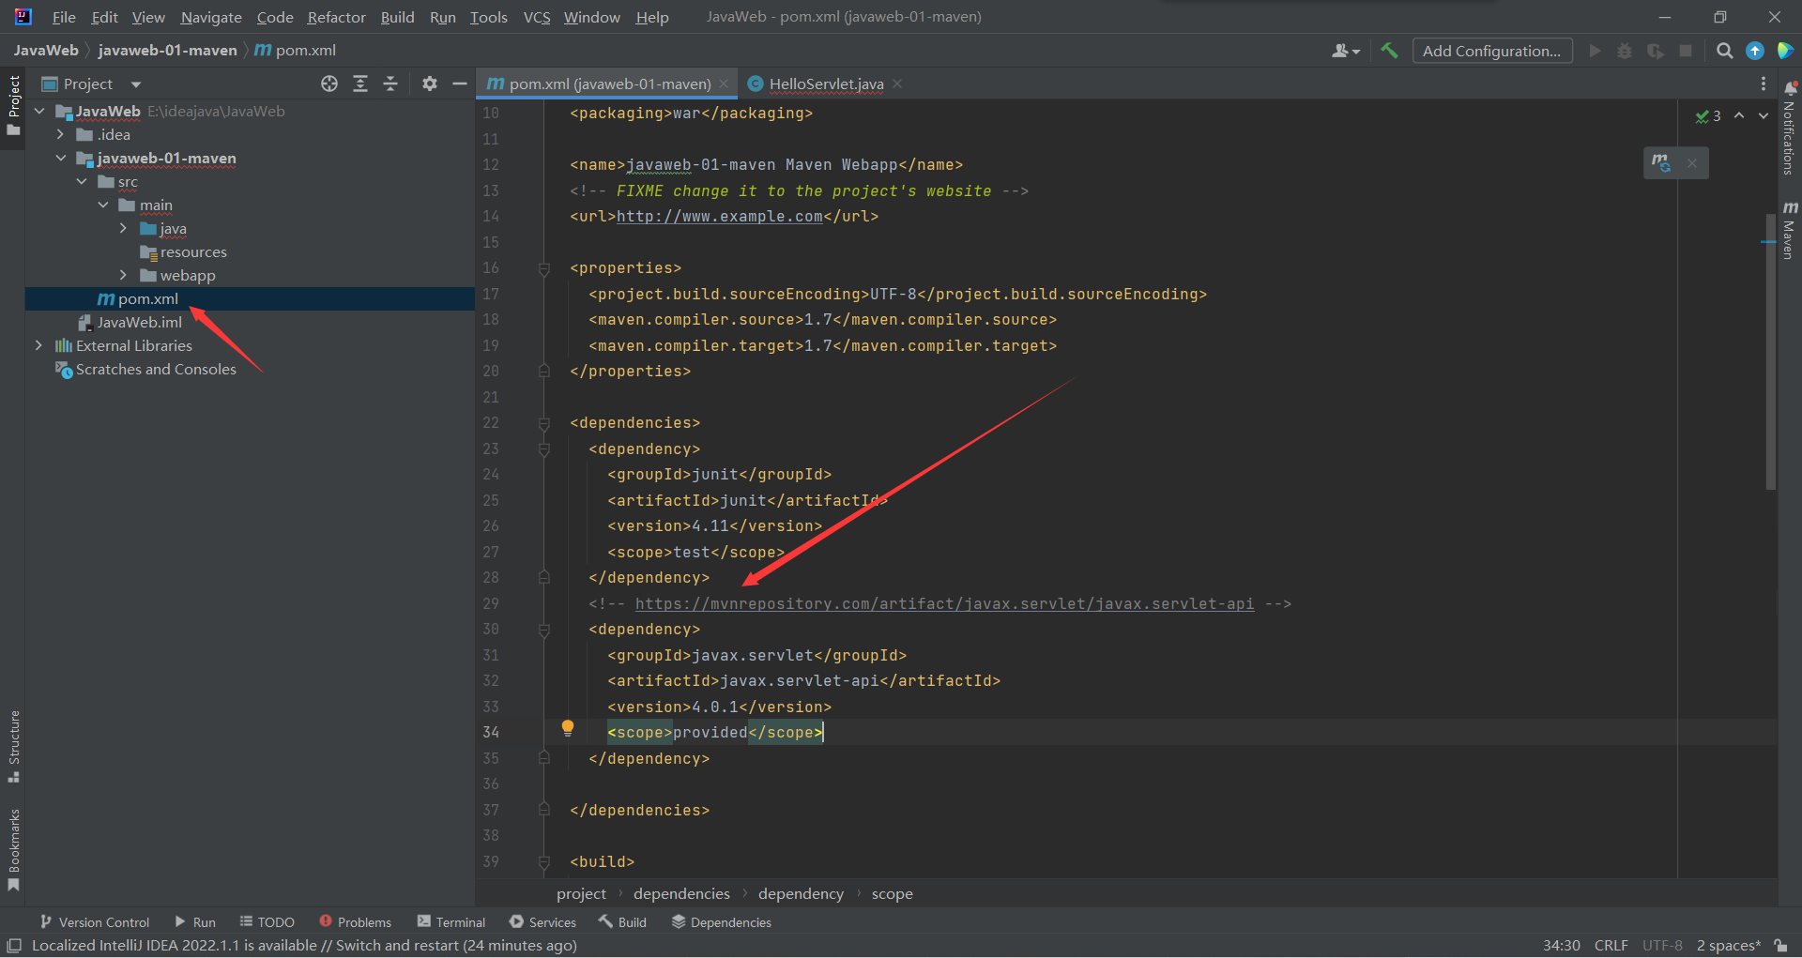
Task: Open the Maven side tool window
Action: click(x=1789, y=231)
